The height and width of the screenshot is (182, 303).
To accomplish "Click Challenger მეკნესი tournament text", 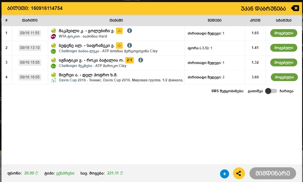I will click(x=75, y=66).
